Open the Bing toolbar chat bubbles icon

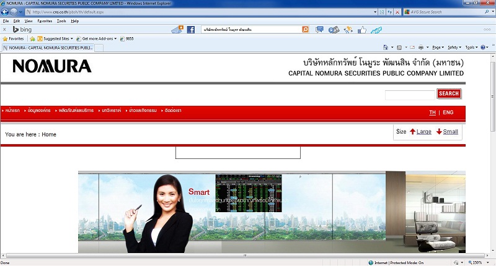pos(319,30)
